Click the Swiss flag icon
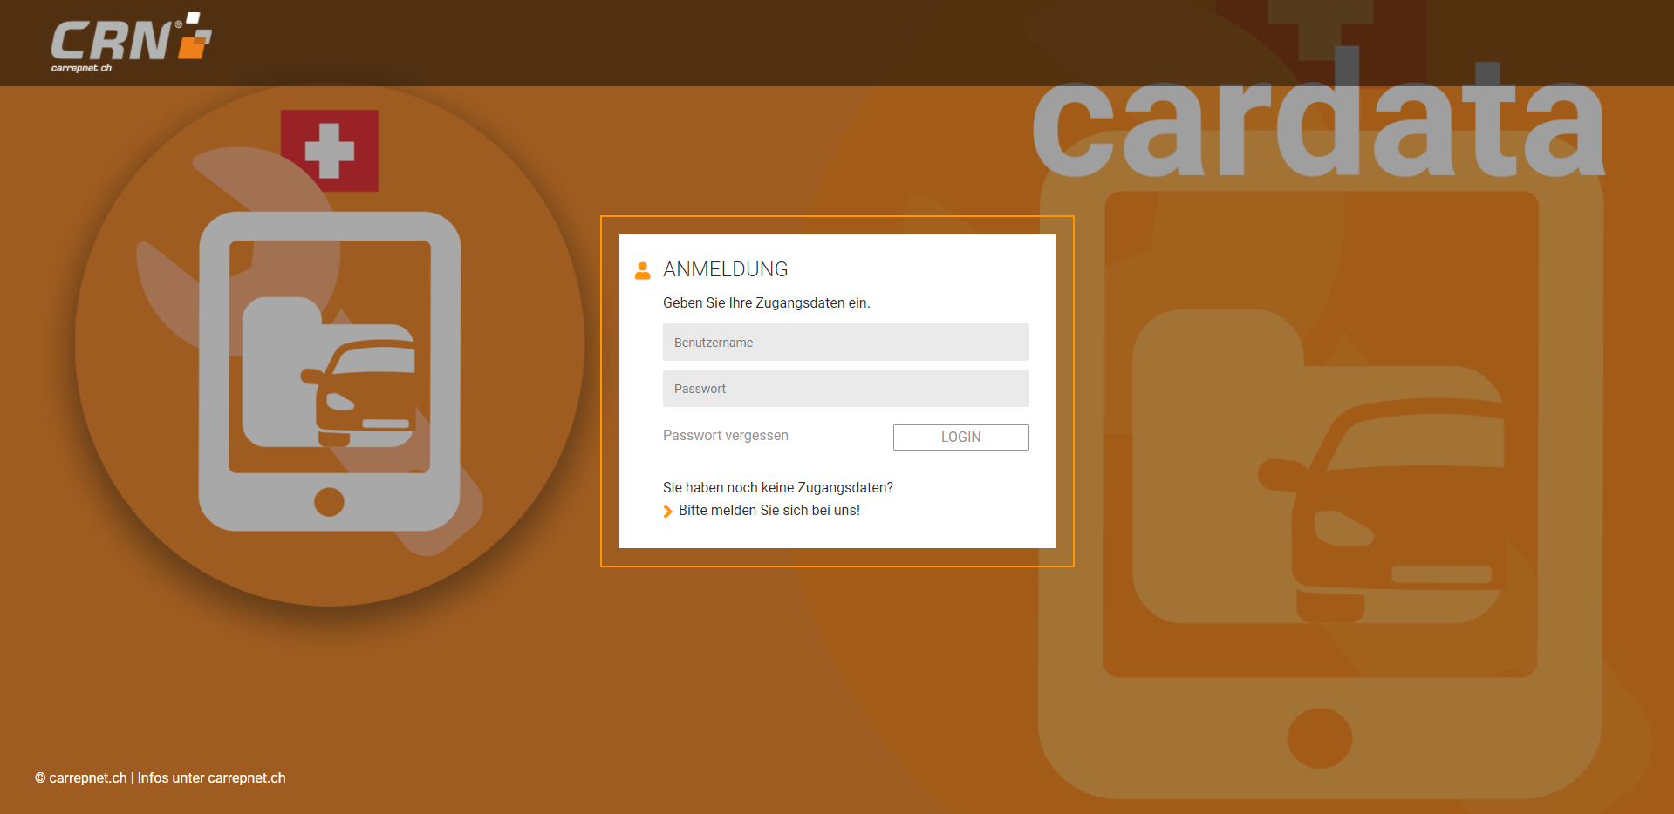 click(x=330, y=151)
